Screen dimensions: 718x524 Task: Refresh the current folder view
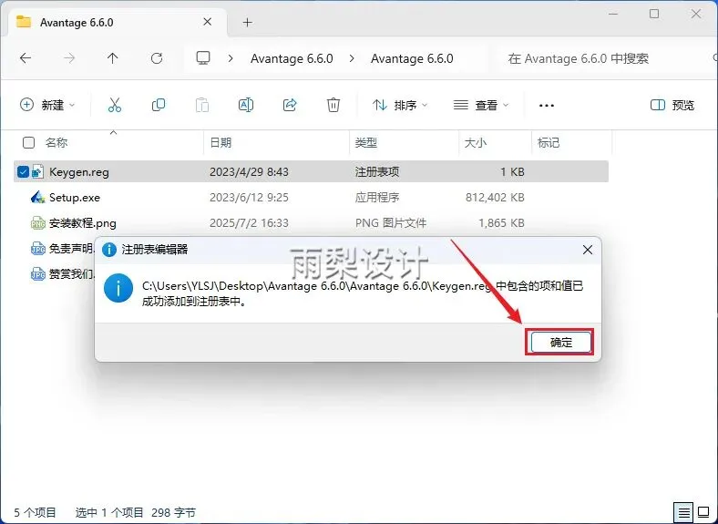157,58
